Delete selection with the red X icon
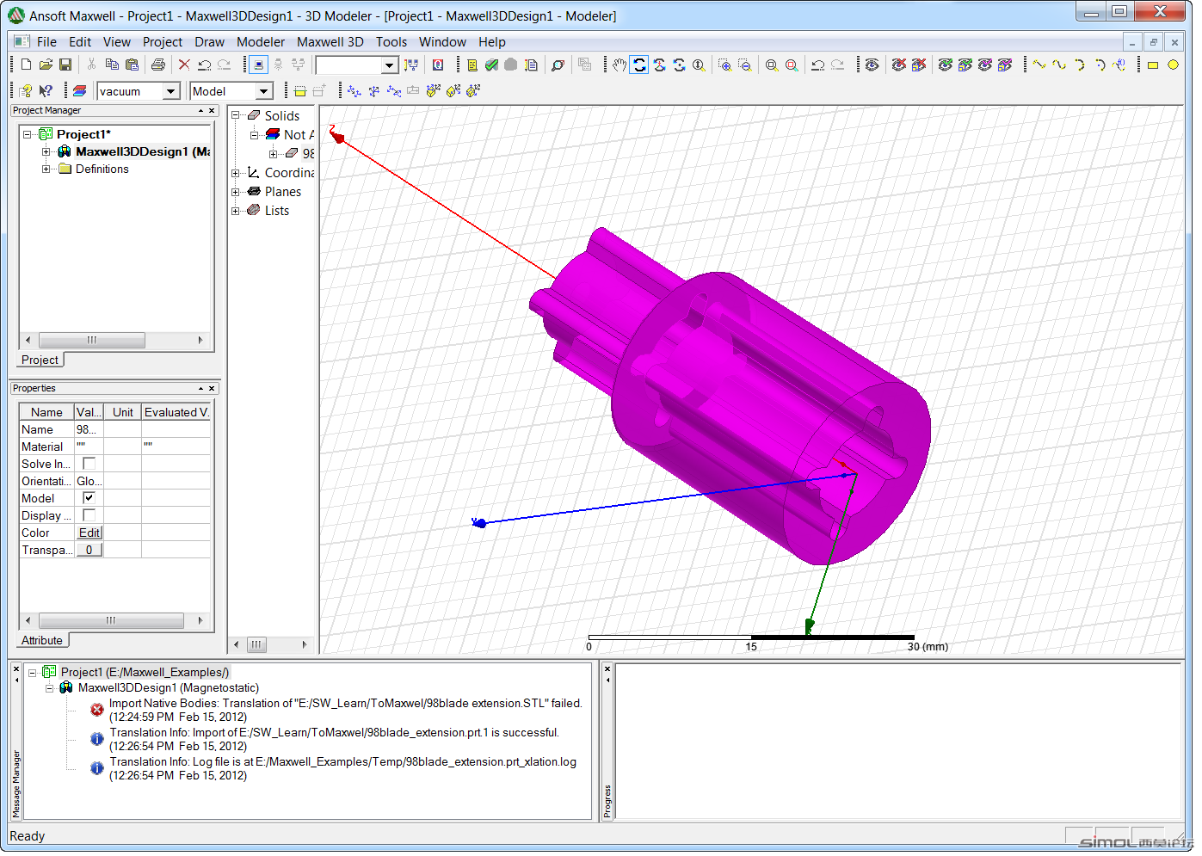The width and height of the screenshot is (1202, 856). point(184,65)
